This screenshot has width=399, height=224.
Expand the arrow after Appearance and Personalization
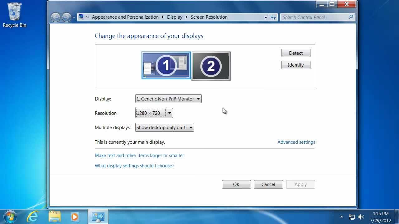point(163,17)
